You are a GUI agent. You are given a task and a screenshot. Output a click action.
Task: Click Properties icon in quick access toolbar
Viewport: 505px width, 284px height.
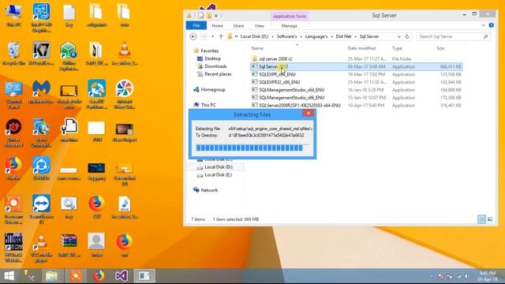pos(201,16)
